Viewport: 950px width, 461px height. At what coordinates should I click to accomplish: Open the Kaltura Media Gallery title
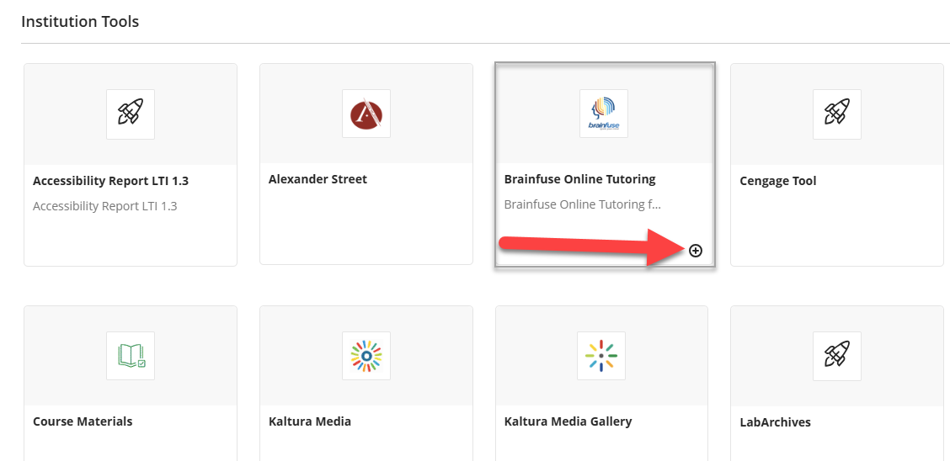[568, 421]
